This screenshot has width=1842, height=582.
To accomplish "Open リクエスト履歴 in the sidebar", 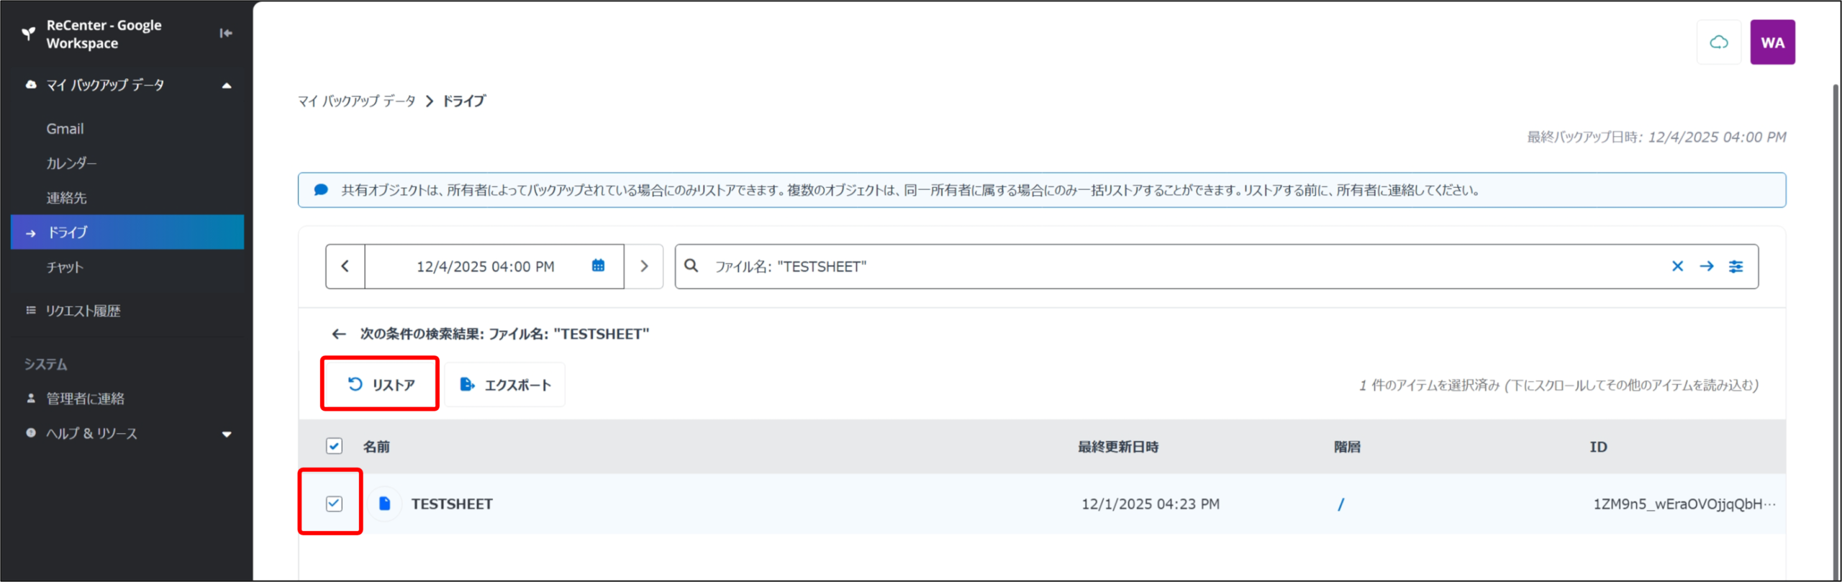I will 83,311.
